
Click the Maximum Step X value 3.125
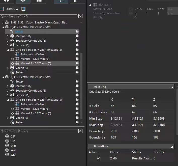coord(138,9)
